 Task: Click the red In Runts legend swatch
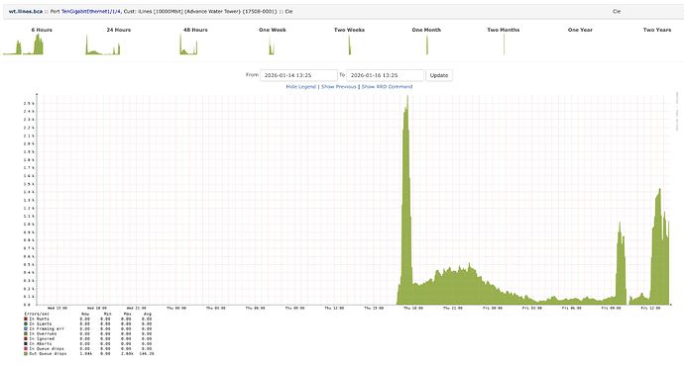coord(26,319)
